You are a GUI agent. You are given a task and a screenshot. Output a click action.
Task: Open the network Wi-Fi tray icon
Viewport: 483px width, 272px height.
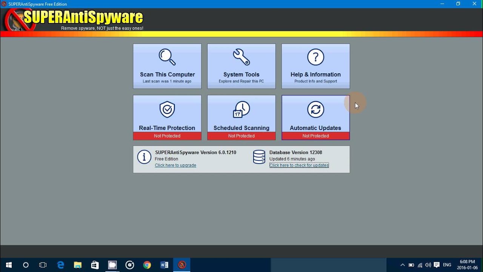[420, 265]
